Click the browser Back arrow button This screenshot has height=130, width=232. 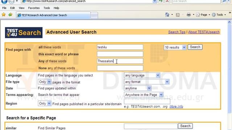pyautogui.click(x=4, y=1)
